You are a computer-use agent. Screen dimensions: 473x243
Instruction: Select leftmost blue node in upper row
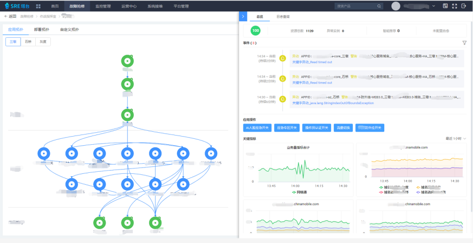44,154
